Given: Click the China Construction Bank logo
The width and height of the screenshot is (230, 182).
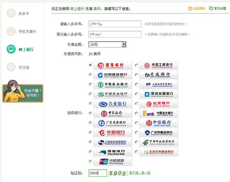Looking at the screenshot, I should pyautogui.click(x=112, y=75).
